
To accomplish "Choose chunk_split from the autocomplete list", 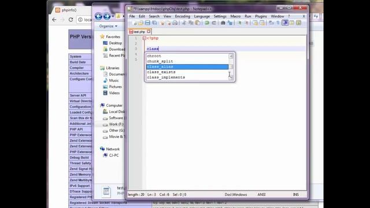I will tap(187, 61).
